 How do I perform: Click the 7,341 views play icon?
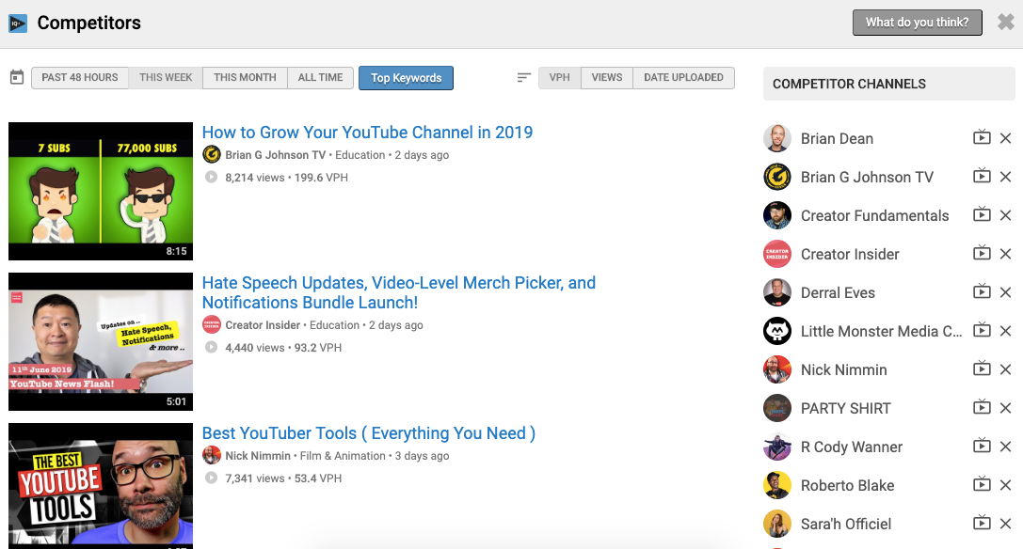pyautogui.click(x=211, y=478)
